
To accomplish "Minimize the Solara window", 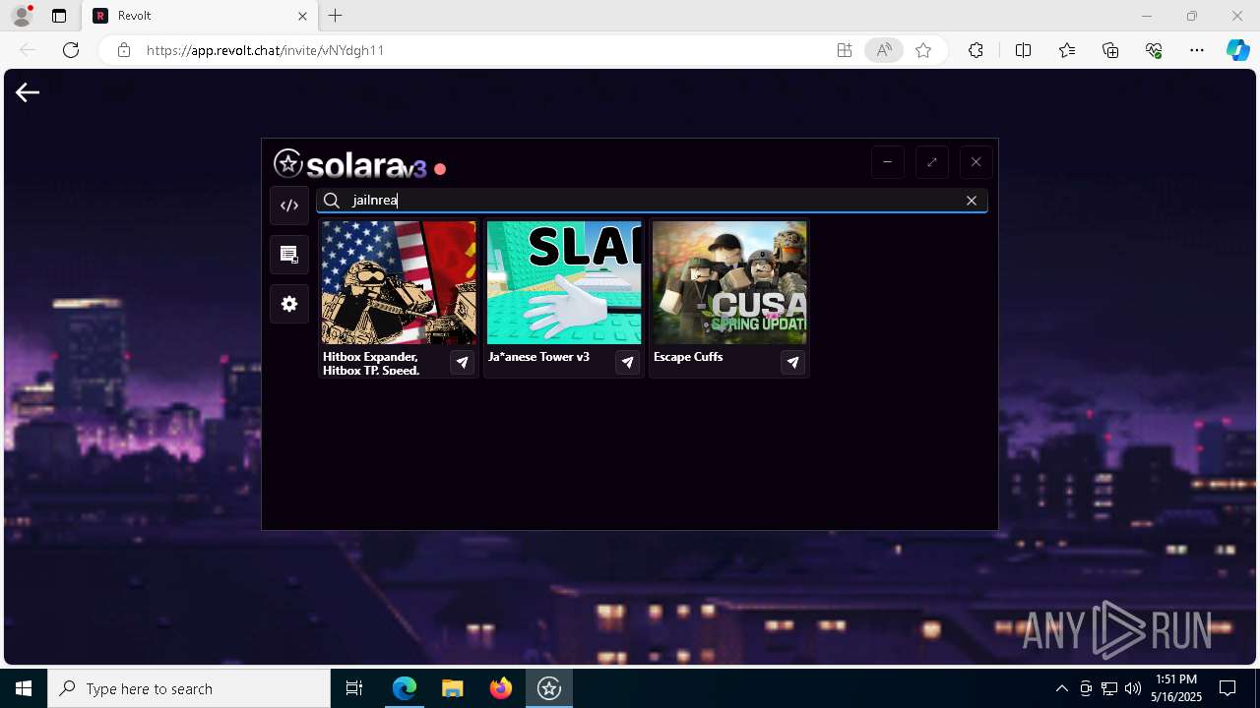I will click(887, 162).
